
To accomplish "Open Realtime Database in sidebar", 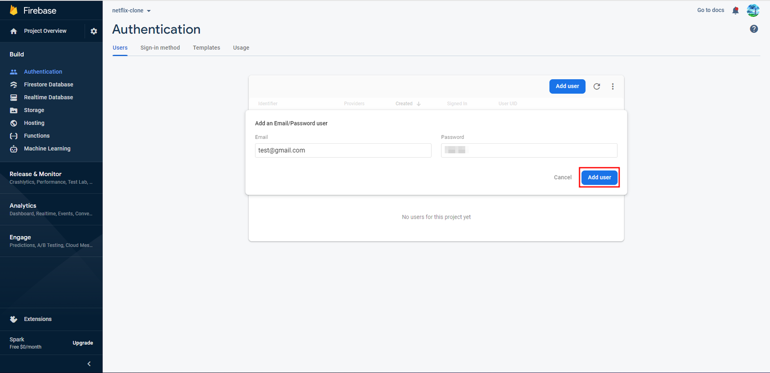I will pyautogui.click(x=49, y=98).
